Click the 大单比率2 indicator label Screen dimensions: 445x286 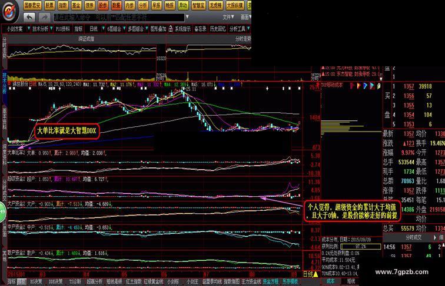click(x=16, y=153)
